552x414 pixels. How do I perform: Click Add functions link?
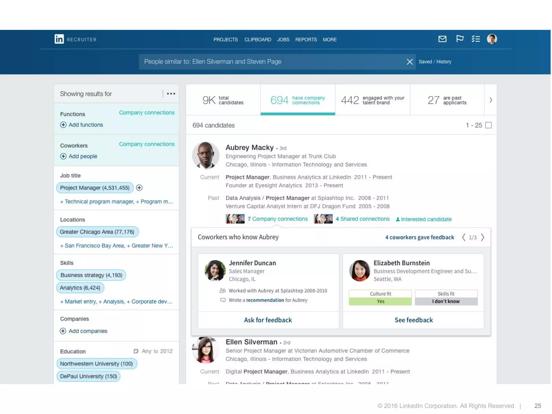pos(86,125)
